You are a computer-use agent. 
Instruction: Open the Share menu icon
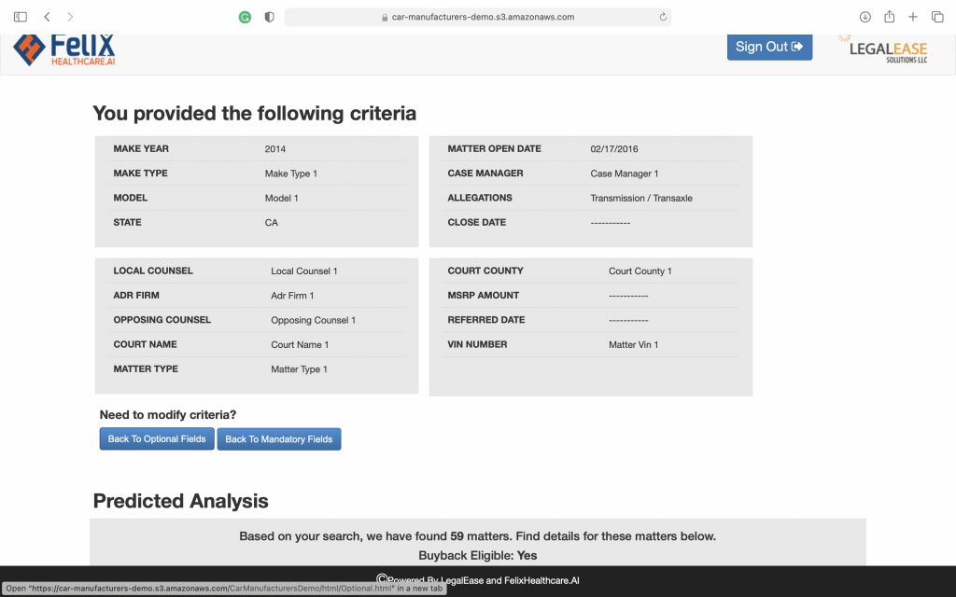pos(889,17)
